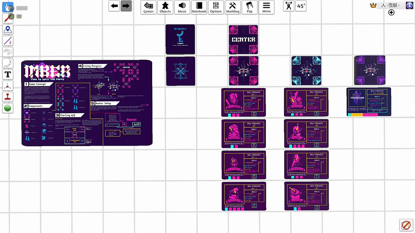The height and width of the screenshot is (233, 415).
Task: Open the main Menu button
Action: (x=266, y=7)
